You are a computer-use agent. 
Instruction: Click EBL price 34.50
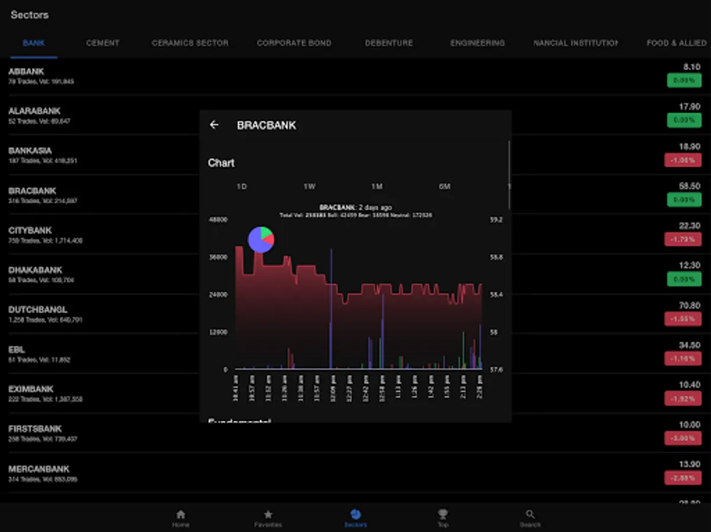(x=689, y=345)
